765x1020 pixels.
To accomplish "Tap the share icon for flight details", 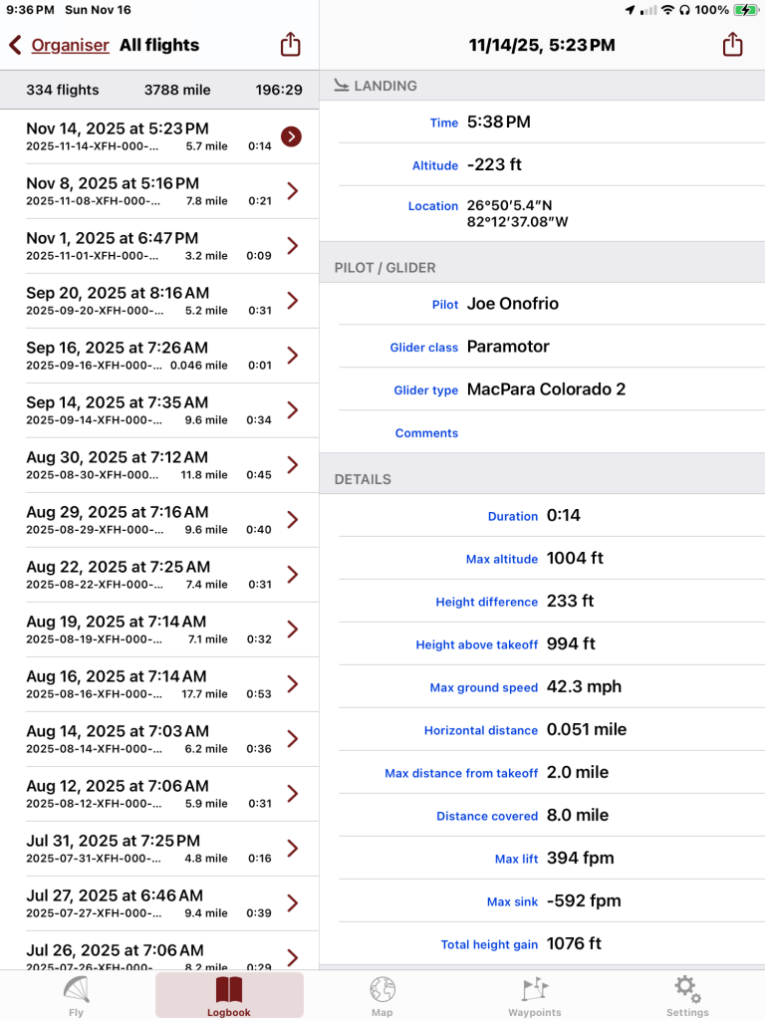I will (732, 45).
